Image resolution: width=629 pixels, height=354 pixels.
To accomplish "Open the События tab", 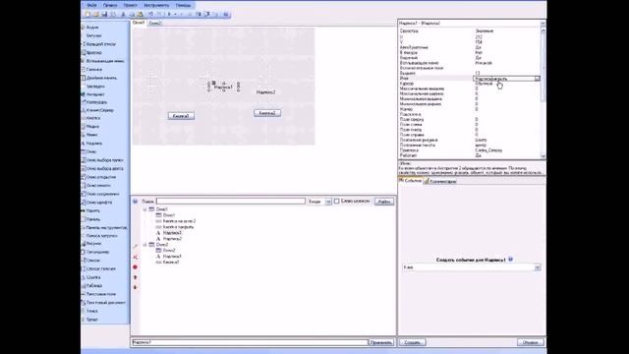I will click(411, 181).
